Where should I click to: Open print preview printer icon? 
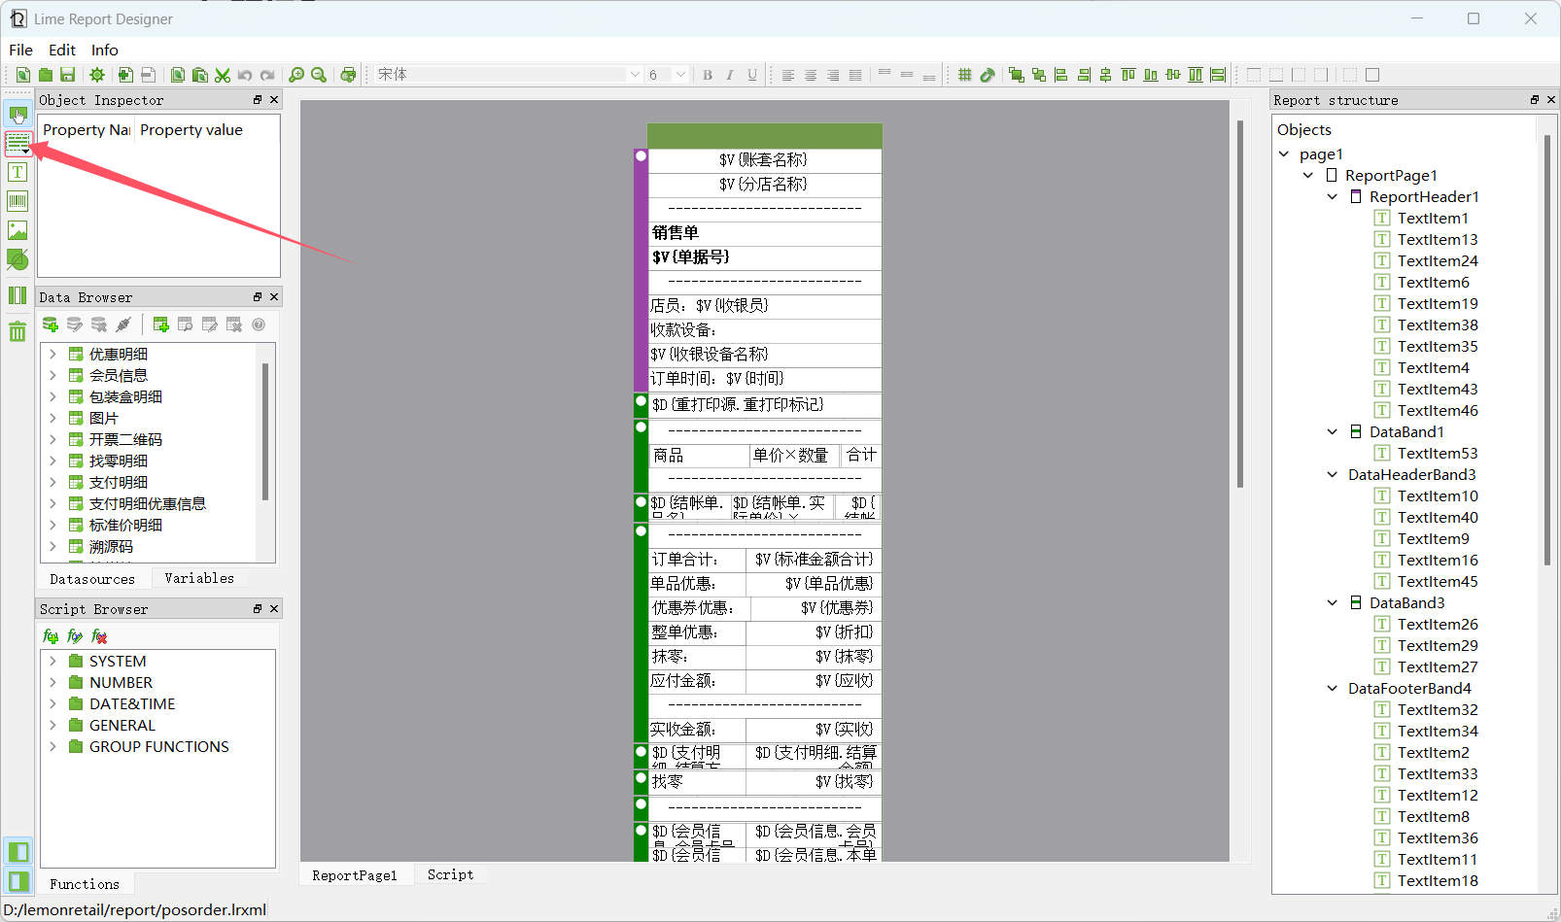coord(348,75)
